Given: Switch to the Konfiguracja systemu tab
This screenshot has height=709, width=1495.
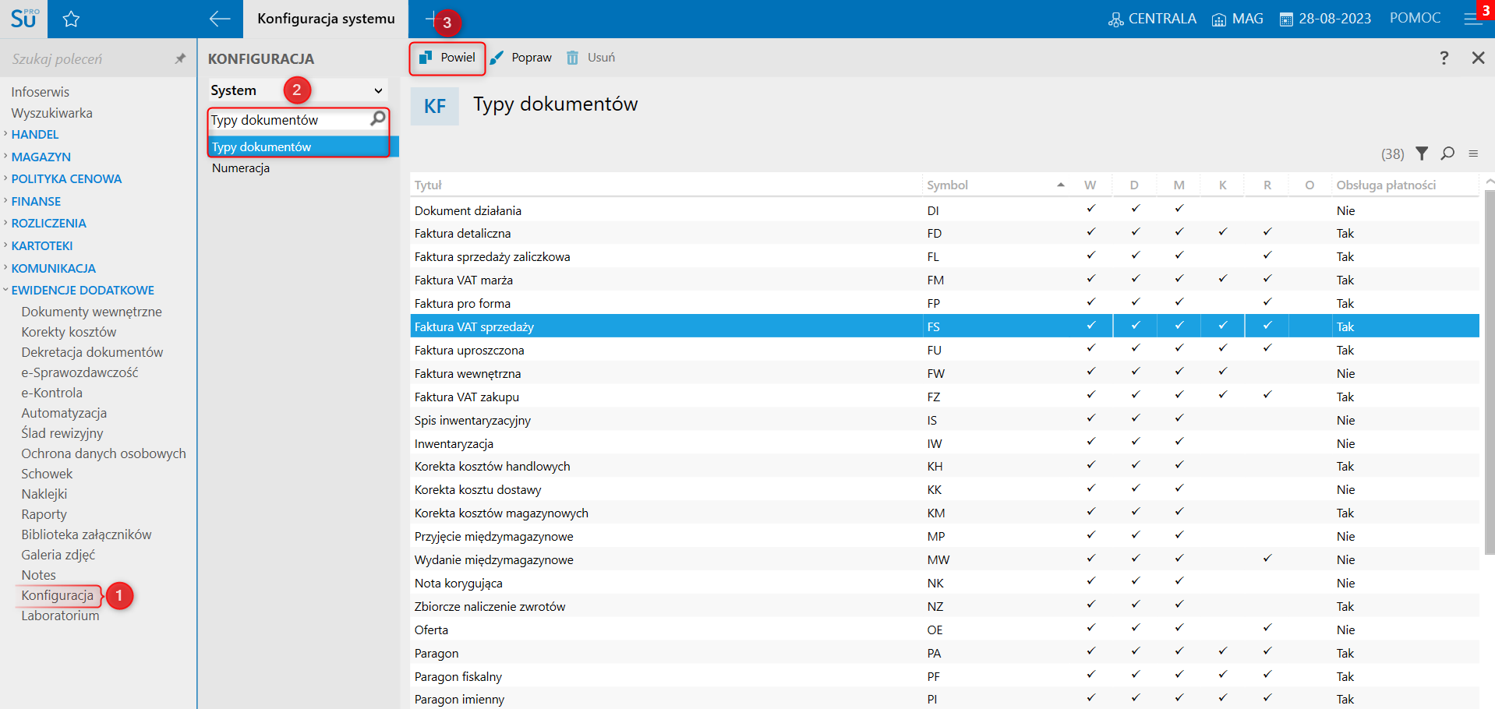Looking at the screenshot, I should (326, 19).
